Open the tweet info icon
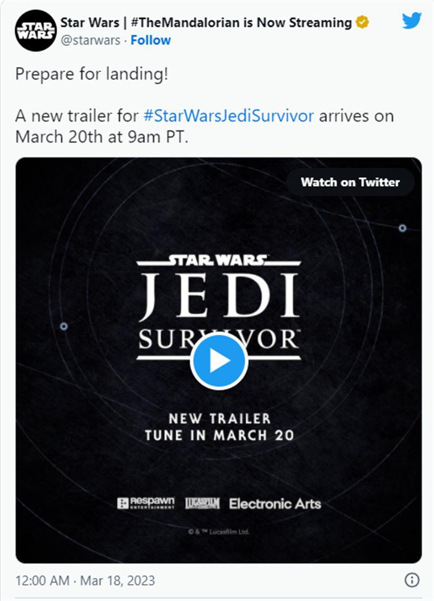Image resolution: width=434 pixels, height=601 pixels. [412, 580]
